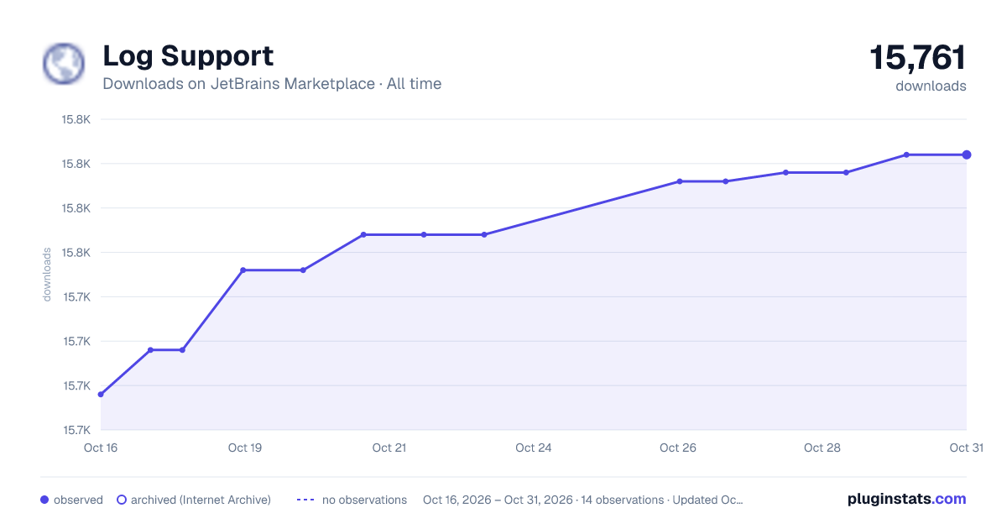Click the Log Support plugin logo icon
This screenshot has width=1007, height=529.
click(64, 64)
